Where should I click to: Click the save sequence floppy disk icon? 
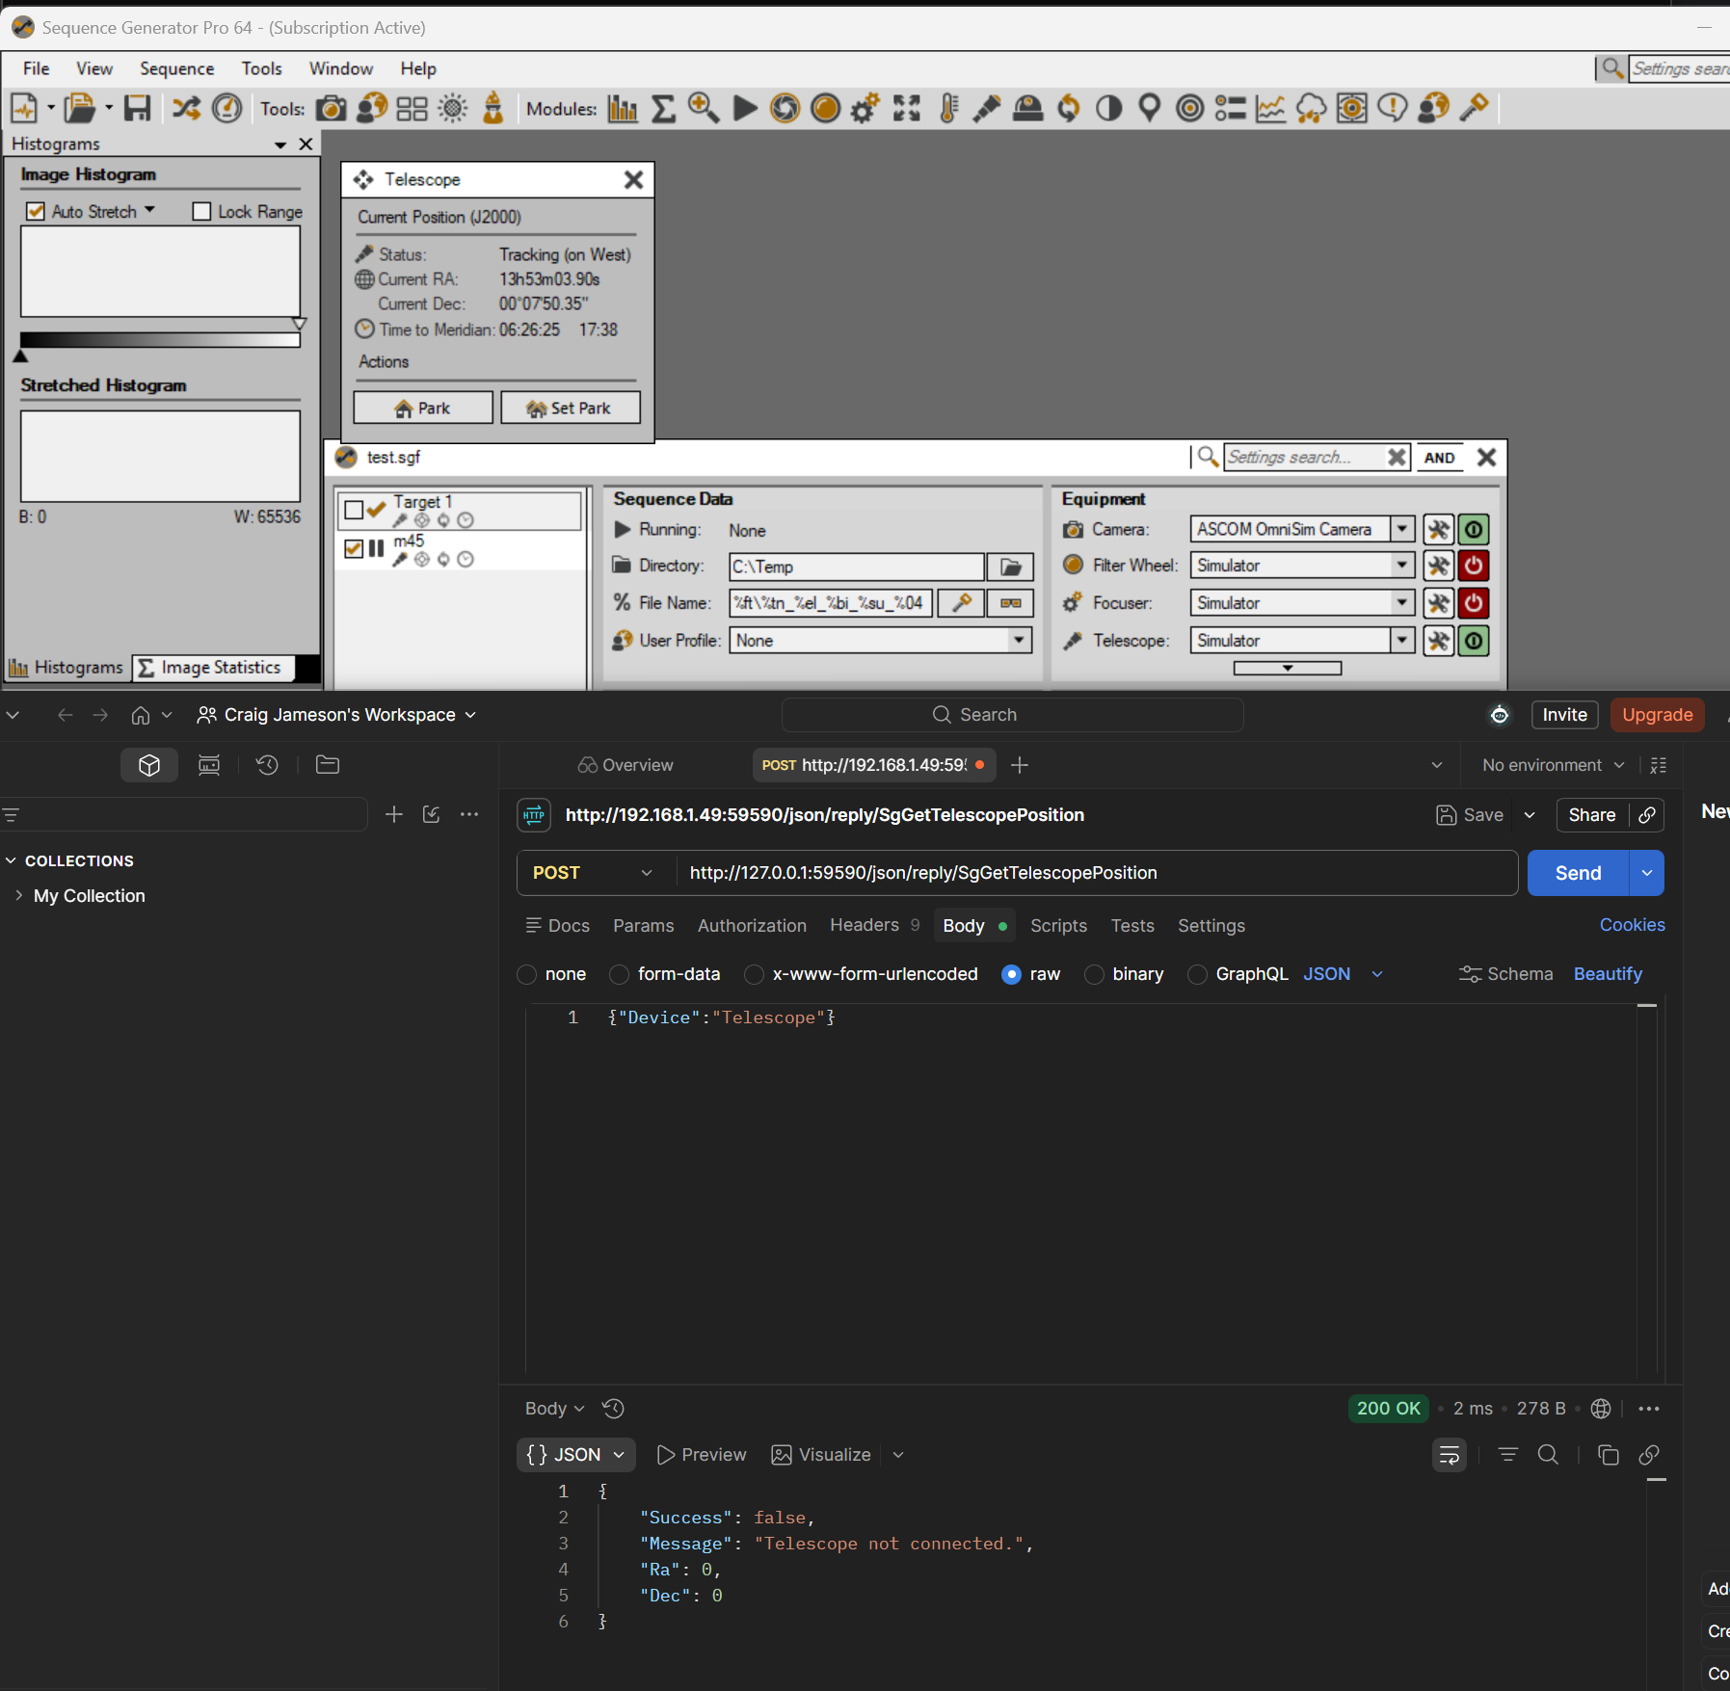click(x=138, y=108)
